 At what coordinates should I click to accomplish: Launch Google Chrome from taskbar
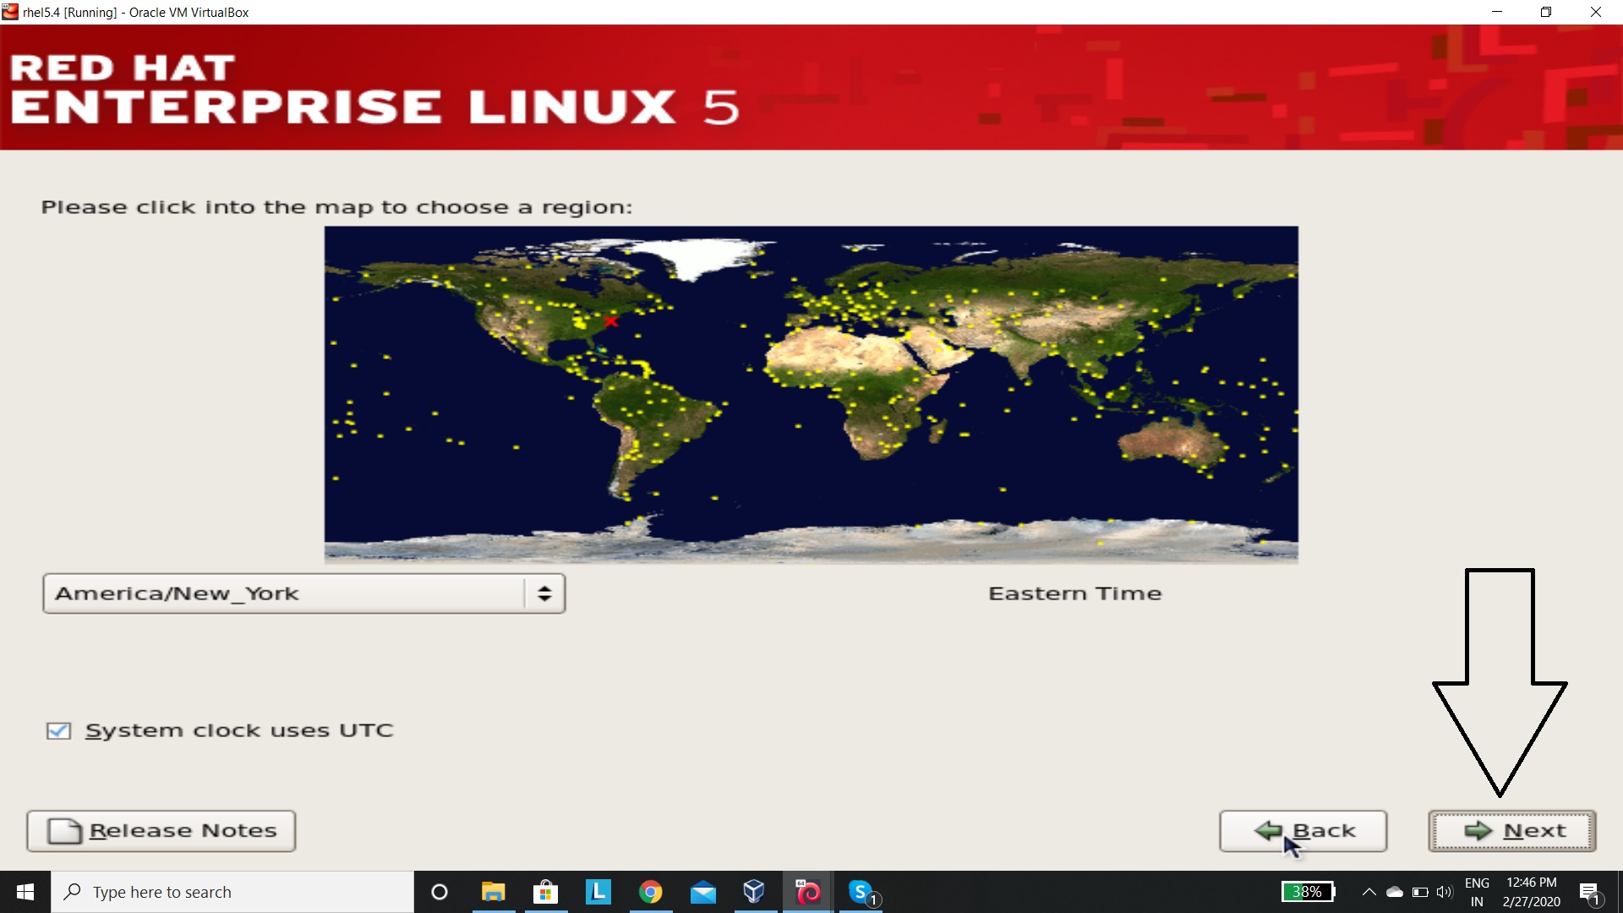650,892
